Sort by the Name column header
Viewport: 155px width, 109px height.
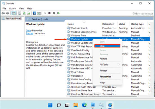[x=70, y=24]
